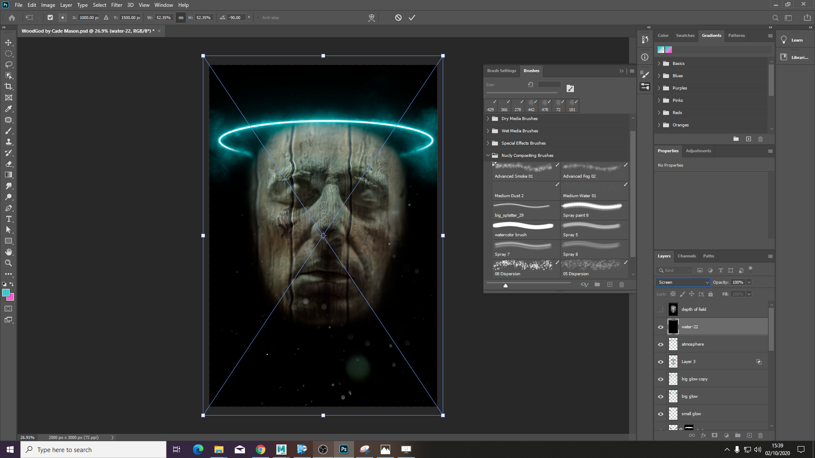
Task: Show the depth of field layer
Action: (x=660, y=310)
